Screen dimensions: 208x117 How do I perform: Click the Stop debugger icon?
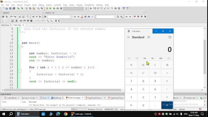119,8
